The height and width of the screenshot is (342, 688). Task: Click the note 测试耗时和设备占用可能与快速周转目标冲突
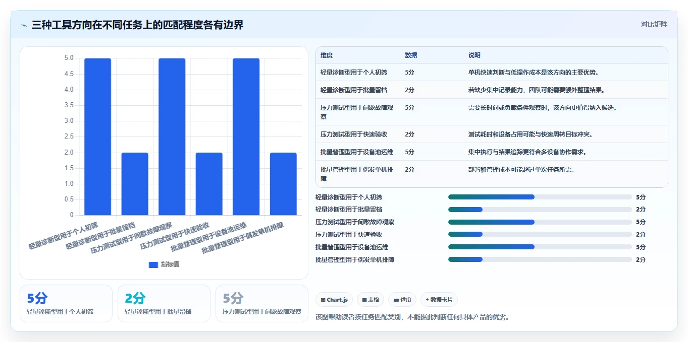(531, 134)
